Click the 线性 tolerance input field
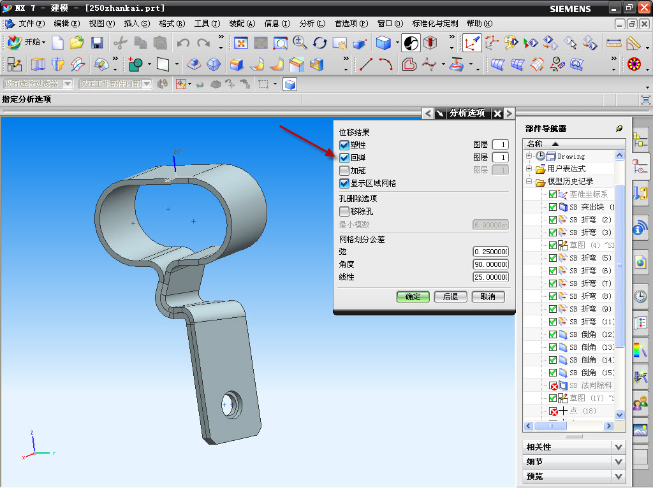This screenshot has width=653, height=488. [490, 277]
